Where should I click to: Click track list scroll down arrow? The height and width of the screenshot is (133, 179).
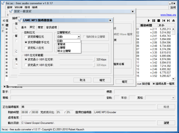173,79
